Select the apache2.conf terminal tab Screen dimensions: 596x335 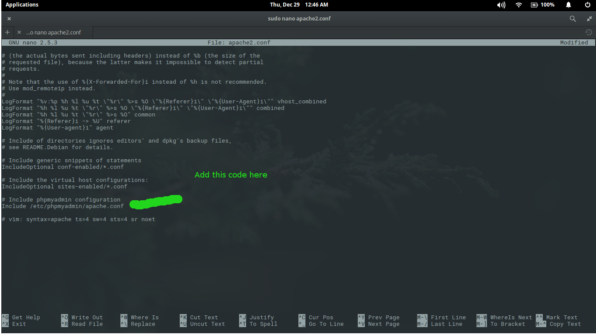pos(55,32)
